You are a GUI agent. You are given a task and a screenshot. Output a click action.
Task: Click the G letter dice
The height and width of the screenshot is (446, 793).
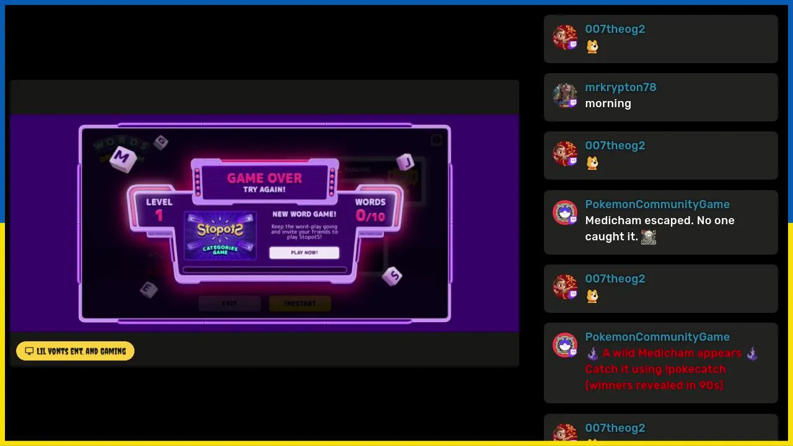point(161,142)
